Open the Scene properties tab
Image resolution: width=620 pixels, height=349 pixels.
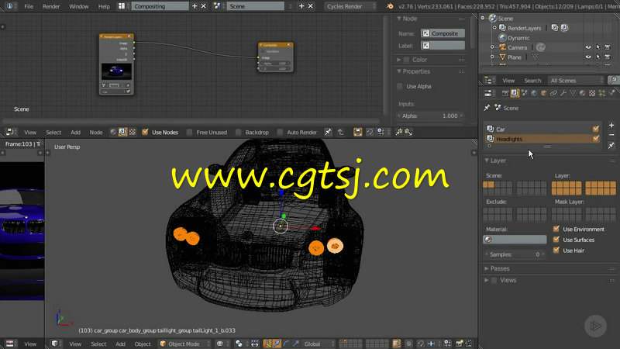(525, 93)
